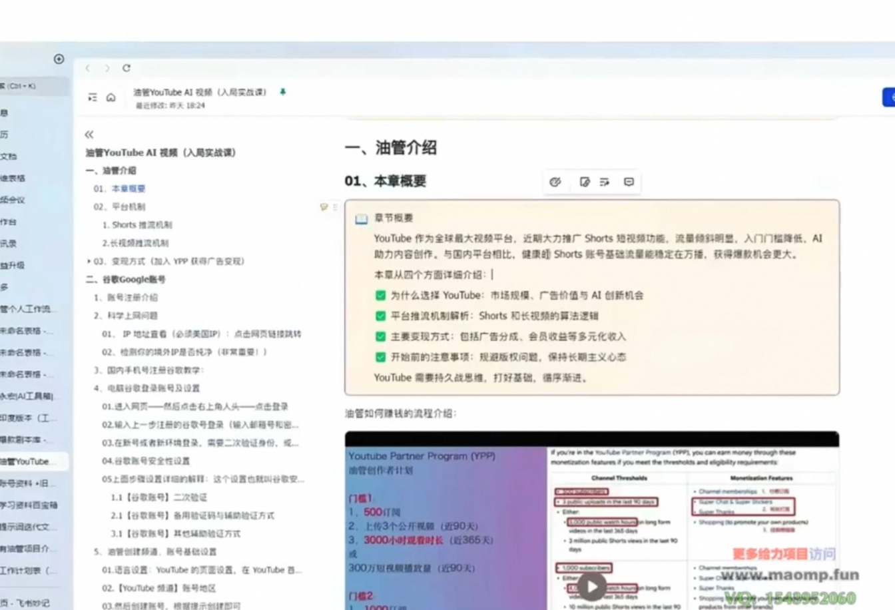
Task: Jump to outline item 02.【YouTube 频道】账号地区
Action: tap(159, 588)
